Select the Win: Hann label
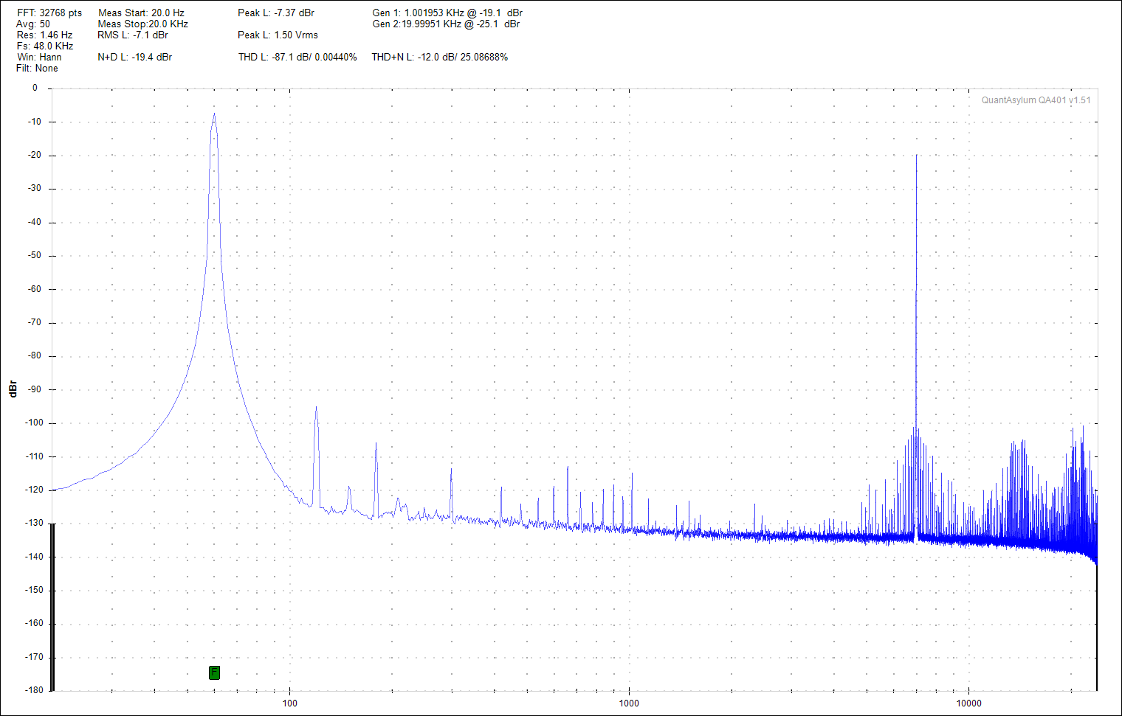This screenshot has width=1122, height=716. coord(39,58)
